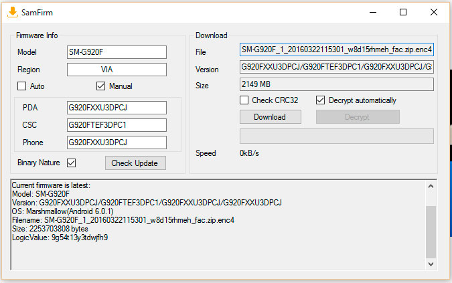Focus the Model input field
452x283 pixels.
click(117, 52)
